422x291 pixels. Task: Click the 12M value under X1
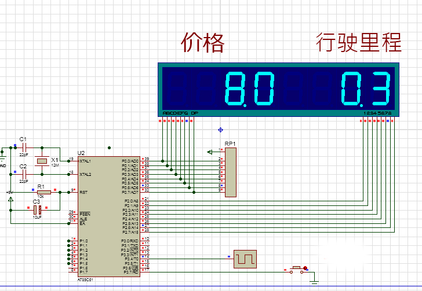[55, 165]
